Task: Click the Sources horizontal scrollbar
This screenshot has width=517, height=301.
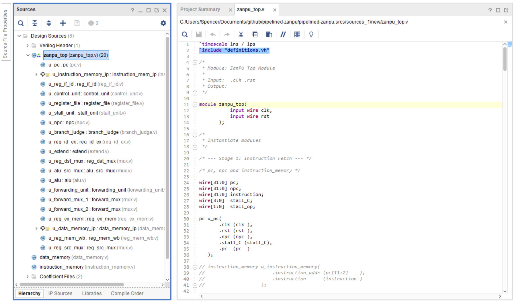Action: [x=72, y=285]
